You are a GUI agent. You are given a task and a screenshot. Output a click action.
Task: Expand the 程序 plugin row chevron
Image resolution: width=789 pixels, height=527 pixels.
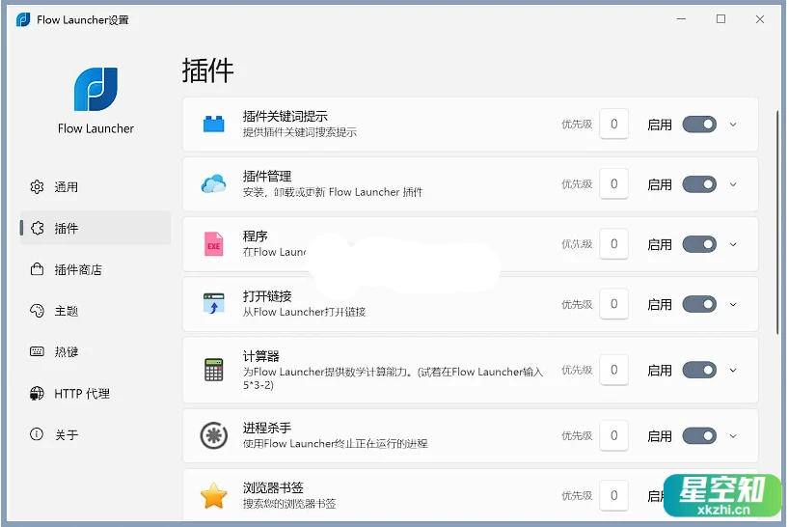(x=733, y=244)
